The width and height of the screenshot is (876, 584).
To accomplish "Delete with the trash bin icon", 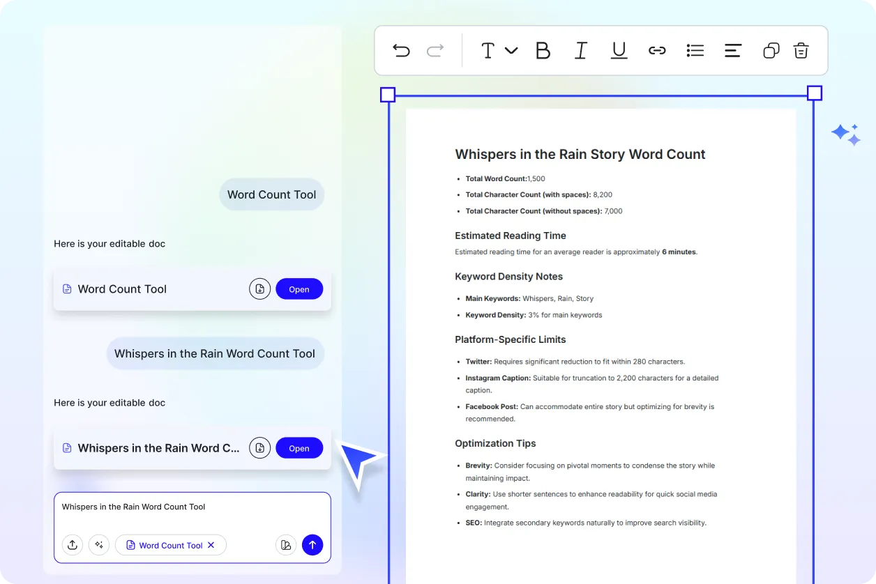I will [x=801, y=50].
